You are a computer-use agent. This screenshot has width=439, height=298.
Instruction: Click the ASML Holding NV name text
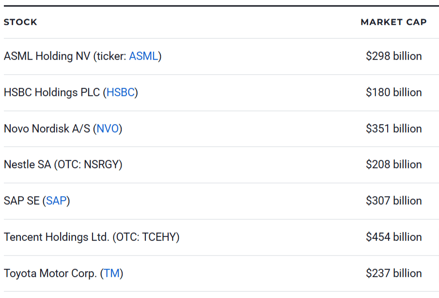click(47, 56)
